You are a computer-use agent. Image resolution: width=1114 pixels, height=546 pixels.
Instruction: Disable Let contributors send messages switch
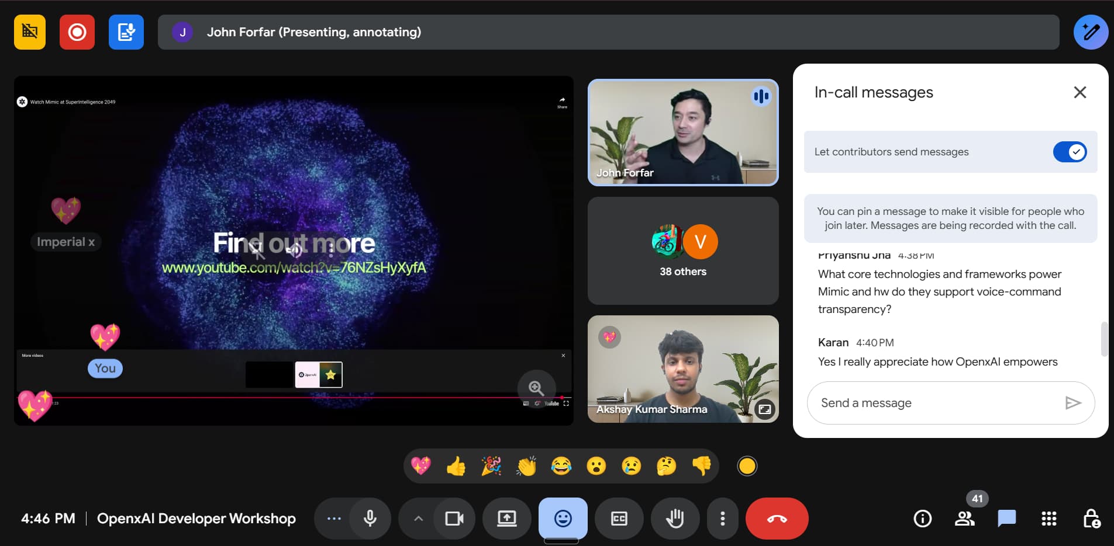[x=1069, y=152]
